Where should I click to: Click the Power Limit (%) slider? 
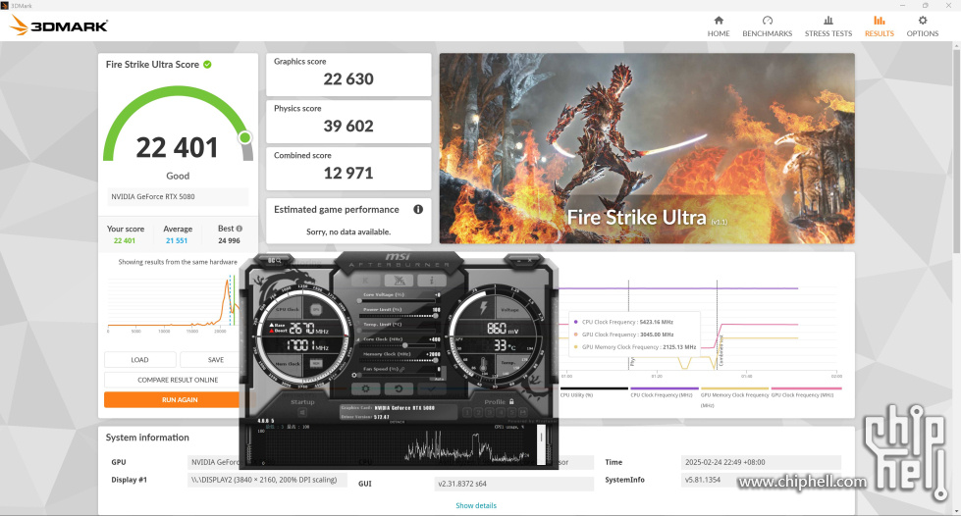pyautogui.click(x=399, y=316)
